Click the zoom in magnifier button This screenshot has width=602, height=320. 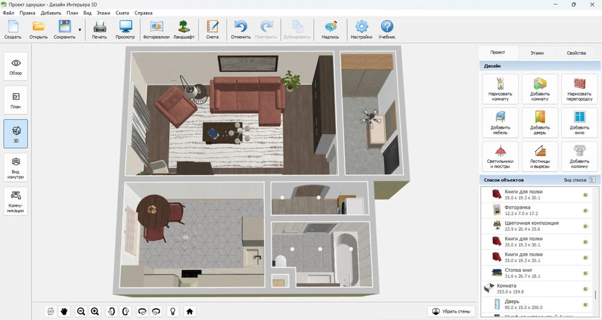click(95, 311)
